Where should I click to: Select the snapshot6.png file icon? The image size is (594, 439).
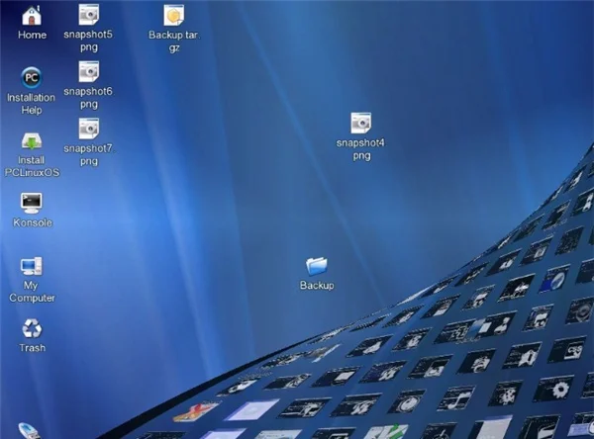pos(89,71)
